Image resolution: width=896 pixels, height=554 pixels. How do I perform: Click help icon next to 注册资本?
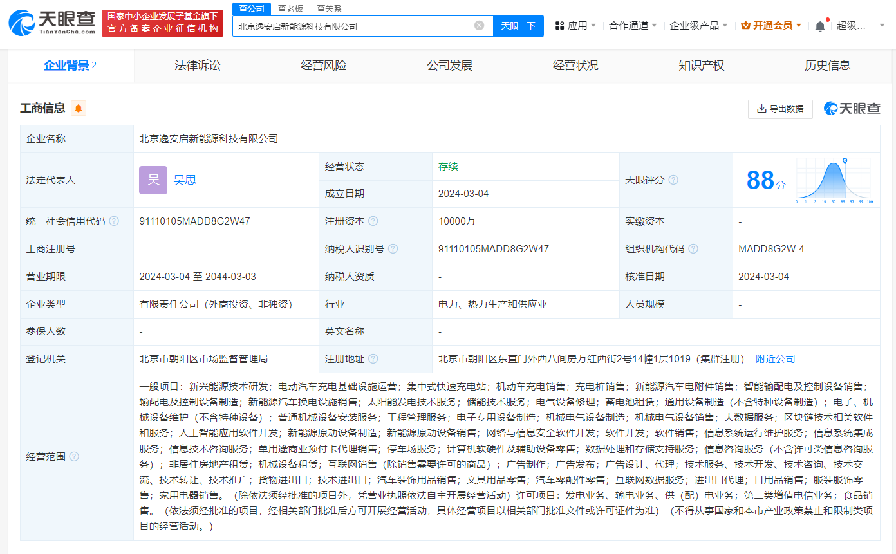click(373, 221)
